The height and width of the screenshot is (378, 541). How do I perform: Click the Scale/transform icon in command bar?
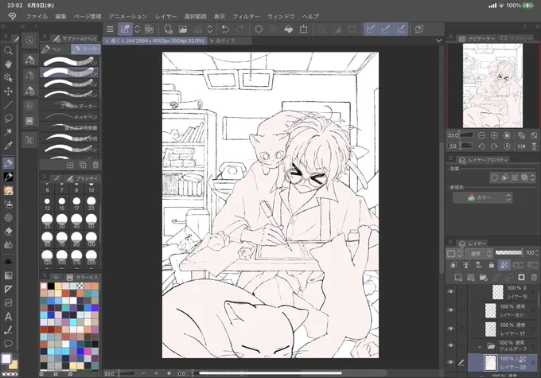304,29
